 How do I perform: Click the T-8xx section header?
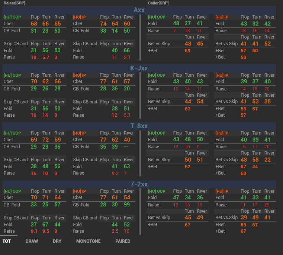[x=139, y=126]
